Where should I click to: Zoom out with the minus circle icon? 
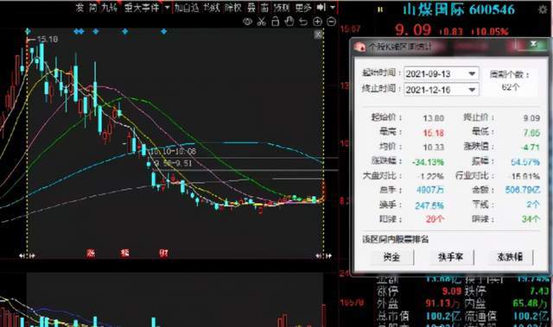tap(332, 22)
